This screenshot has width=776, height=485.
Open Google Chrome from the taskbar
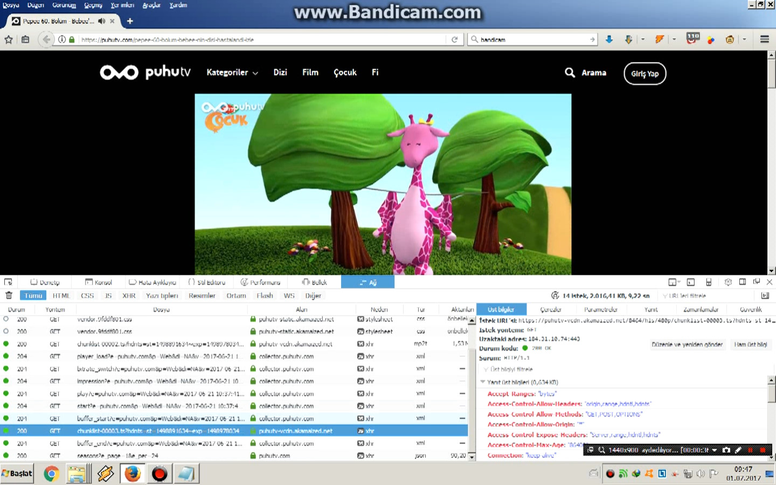[52, 474]
